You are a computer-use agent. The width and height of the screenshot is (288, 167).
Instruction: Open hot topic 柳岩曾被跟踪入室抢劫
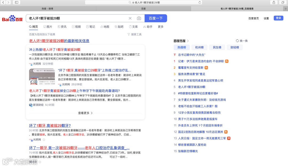[x=192, y=145]
